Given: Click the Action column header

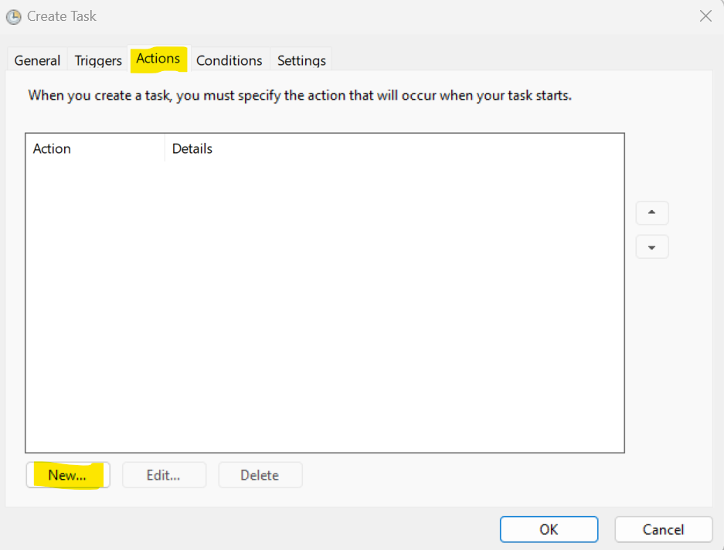Looking at the screenshot, I should pos(52,148).
